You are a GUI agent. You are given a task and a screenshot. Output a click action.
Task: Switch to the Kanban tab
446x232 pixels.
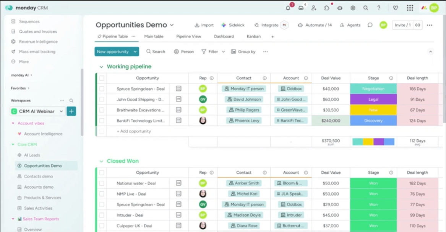click(x=253, y=36)
